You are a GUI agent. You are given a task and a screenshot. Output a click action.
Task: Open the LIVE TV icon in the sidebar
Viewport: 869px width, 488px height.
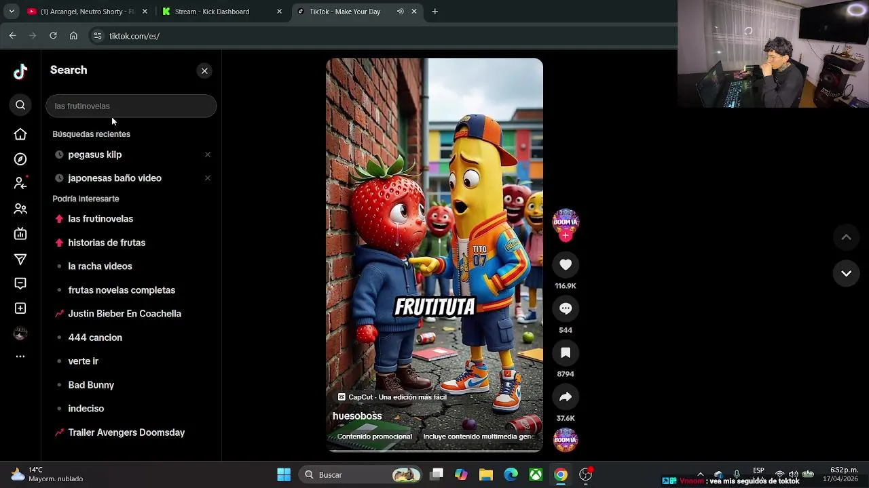pos(20,234)
